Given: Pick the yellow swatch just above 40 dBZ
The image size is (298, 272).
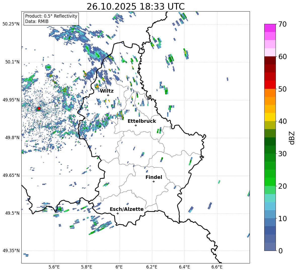Looking at the screenshot, I should 270,117.
